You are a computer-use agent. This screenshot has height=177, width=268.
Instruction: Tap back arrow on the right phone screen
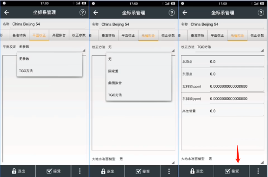185,12
